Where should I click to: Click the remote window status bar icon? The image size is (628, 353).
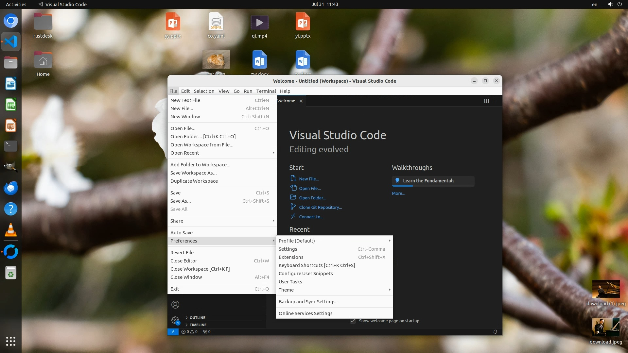pos(173,331)
